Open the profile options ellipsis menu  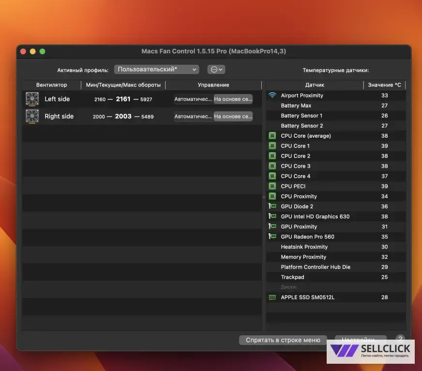click(x=216, y=69)
